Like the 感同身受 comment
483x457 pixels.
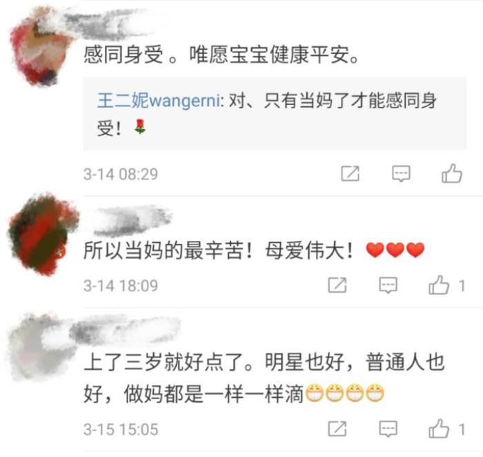tap(451, 173)
